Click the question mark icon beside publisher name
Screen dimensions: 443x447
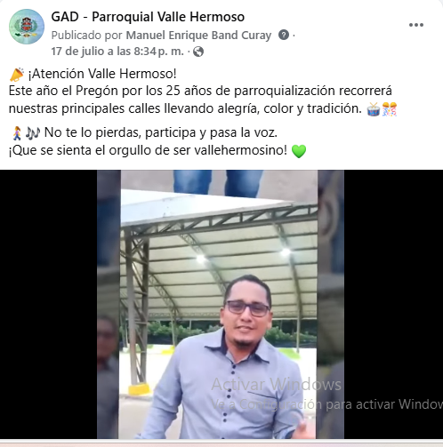[x=284, y=35]
